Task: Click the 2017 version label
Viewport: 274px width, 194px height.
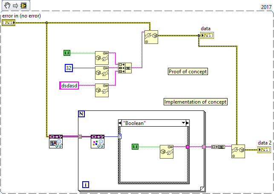Action: (266, 7)
